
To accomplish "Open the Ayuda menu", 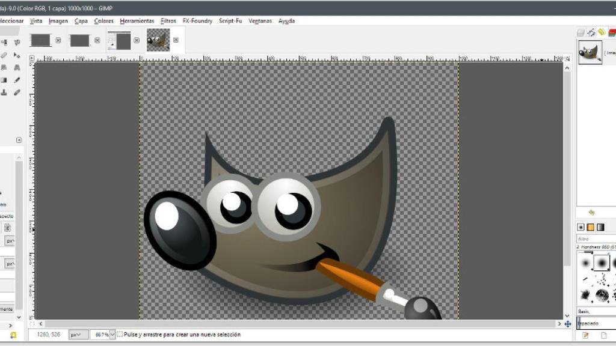I will click(287, 20).
